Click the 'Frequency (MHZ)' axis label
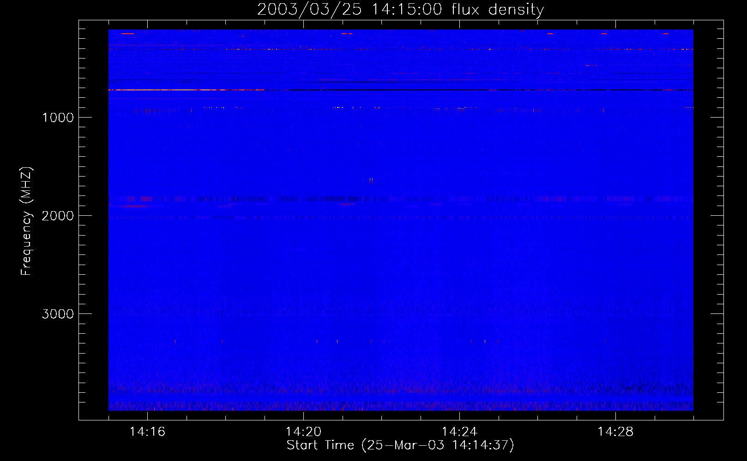Screen dimensions: 747x461 (x=27, y=221)
